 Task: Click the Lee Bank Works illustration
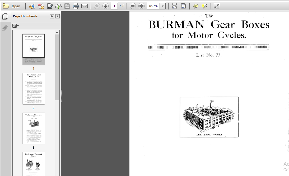209,117
